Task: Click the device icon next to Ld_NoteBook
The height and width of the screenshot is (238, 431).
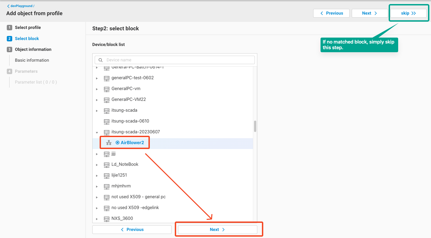Action: tap(107, 165)
